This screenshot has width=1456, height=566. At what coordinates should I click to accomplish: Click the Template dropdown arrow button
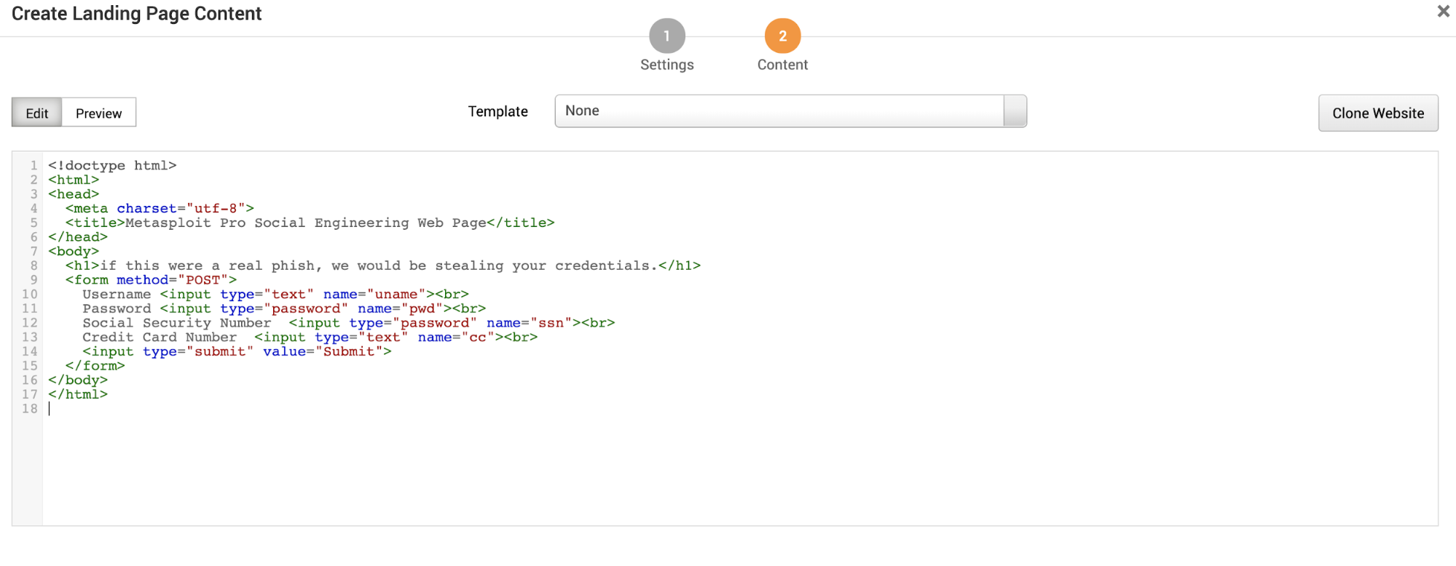point(1015,111)
